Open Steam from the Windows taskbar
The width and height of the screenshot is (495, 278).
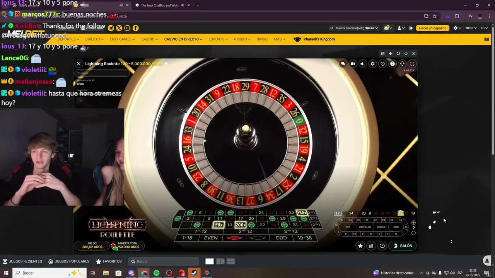(x=195, y=273)
